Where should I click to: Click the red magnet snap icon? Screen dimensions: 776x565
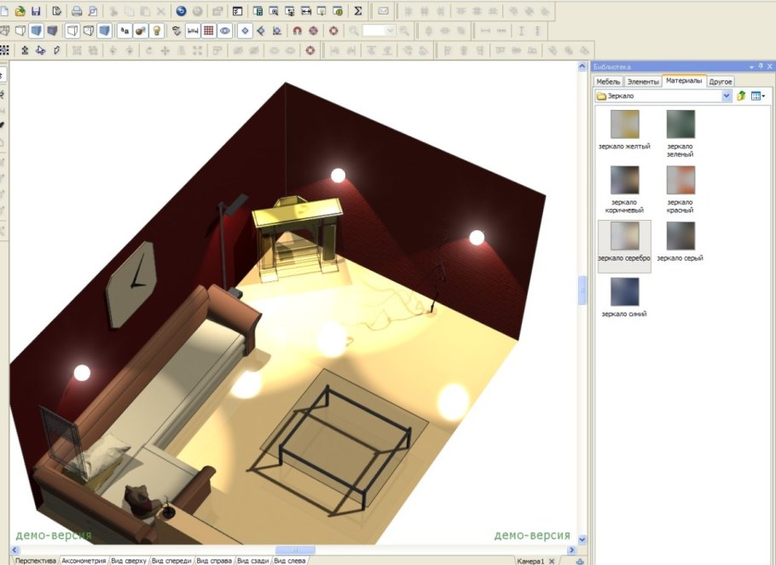click(298, 31)
